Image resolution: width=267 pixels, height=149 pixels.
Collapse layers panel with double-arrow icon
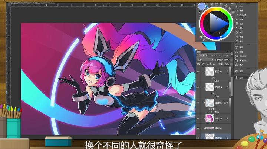click(x=227, y=52)
